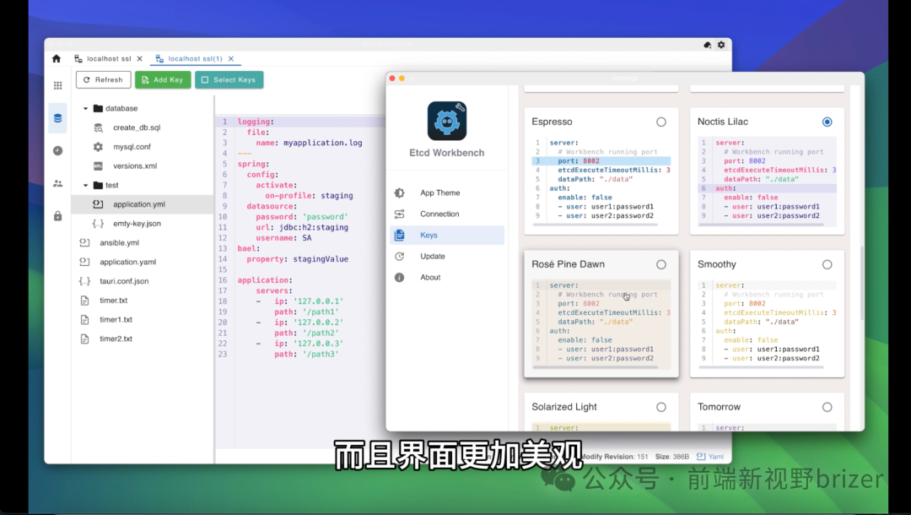Collapse the database folder in the tree
Viewport: 911px width, 515px height.
point(84,108)
